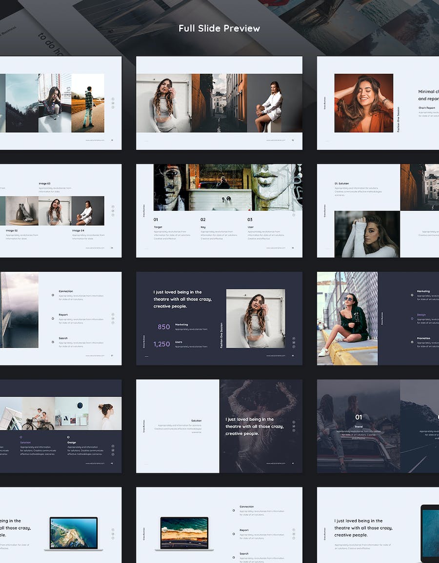Click the circle icon on Target/Key/User slide
This screenshot has height=563, width=439.
(294, 215)
